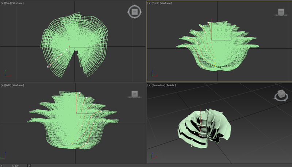Click the Perspective viewport ViewCube

point(281,95)
